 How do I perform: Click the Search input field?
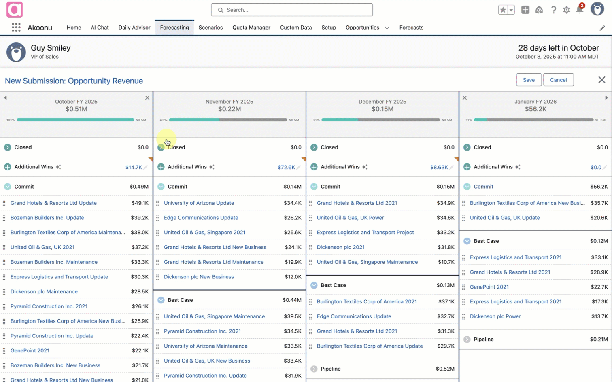pos(292,10)
